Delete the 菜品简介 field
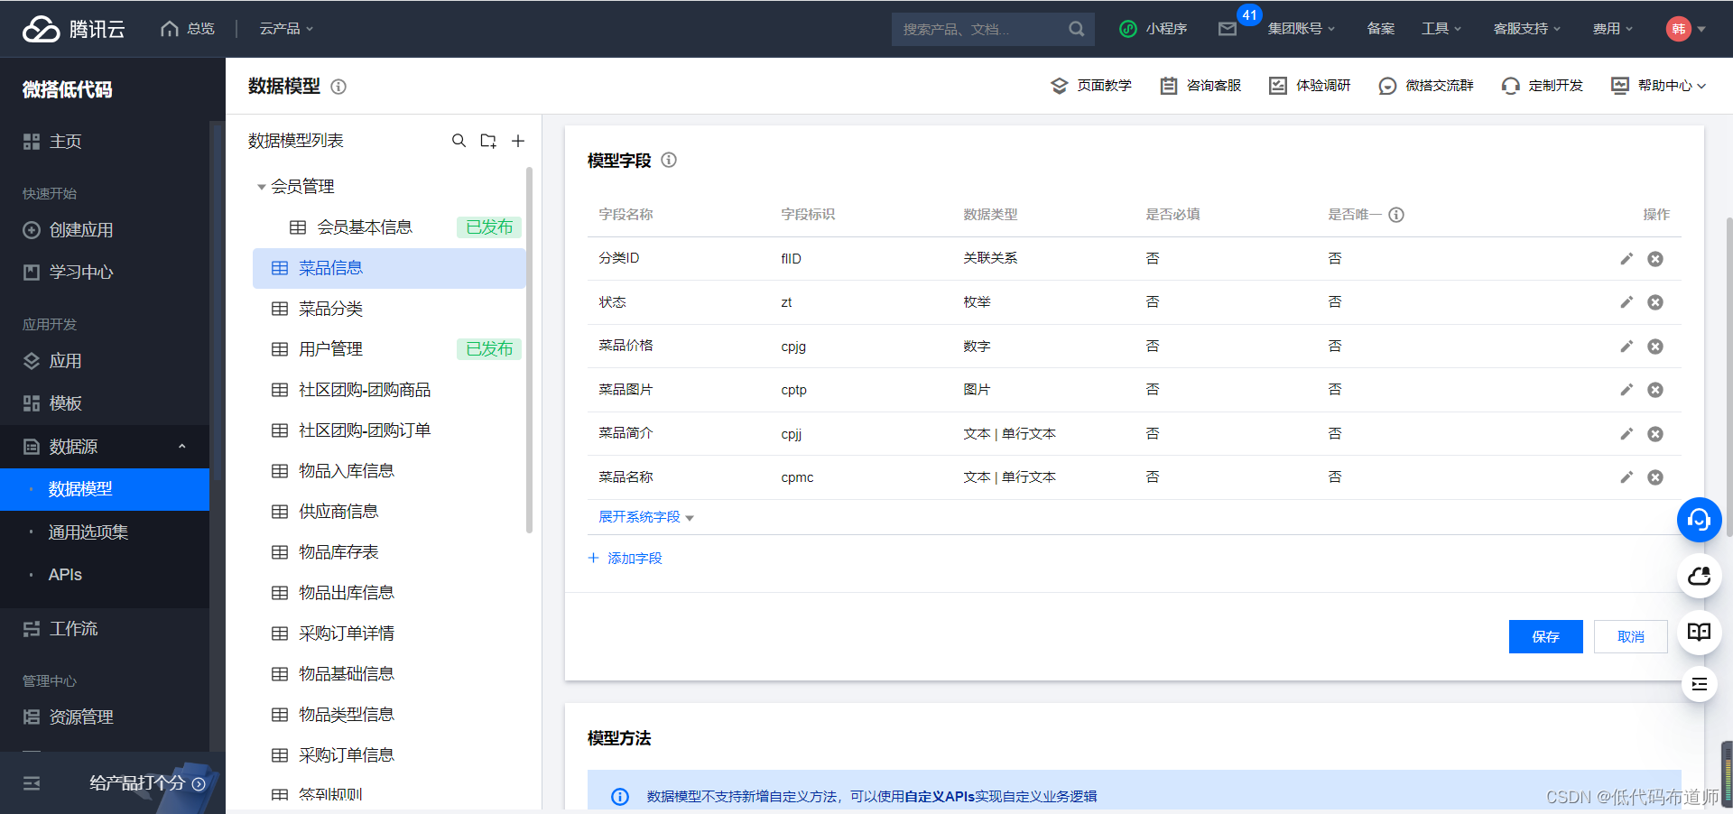 pyautogui.click(x=1655, y=434)
